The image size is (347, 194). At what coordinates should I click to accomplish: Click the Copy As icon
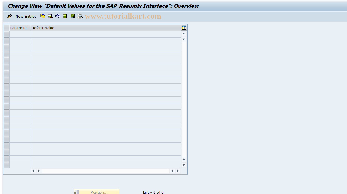click(x=43, y=16)
